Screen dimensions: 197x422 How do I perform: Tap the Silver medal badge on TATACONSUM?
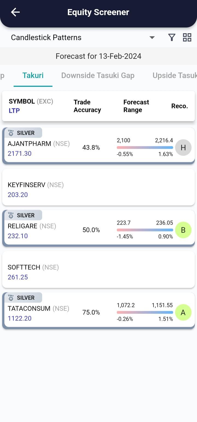22,298
